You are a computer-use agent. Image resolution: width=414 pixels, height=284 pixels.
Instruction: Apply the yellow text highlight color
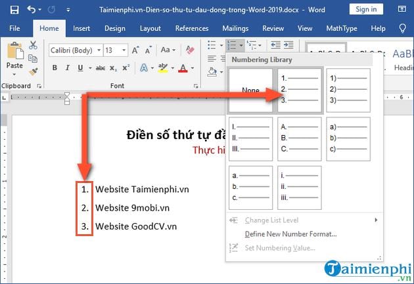click(x=163, y=68)
